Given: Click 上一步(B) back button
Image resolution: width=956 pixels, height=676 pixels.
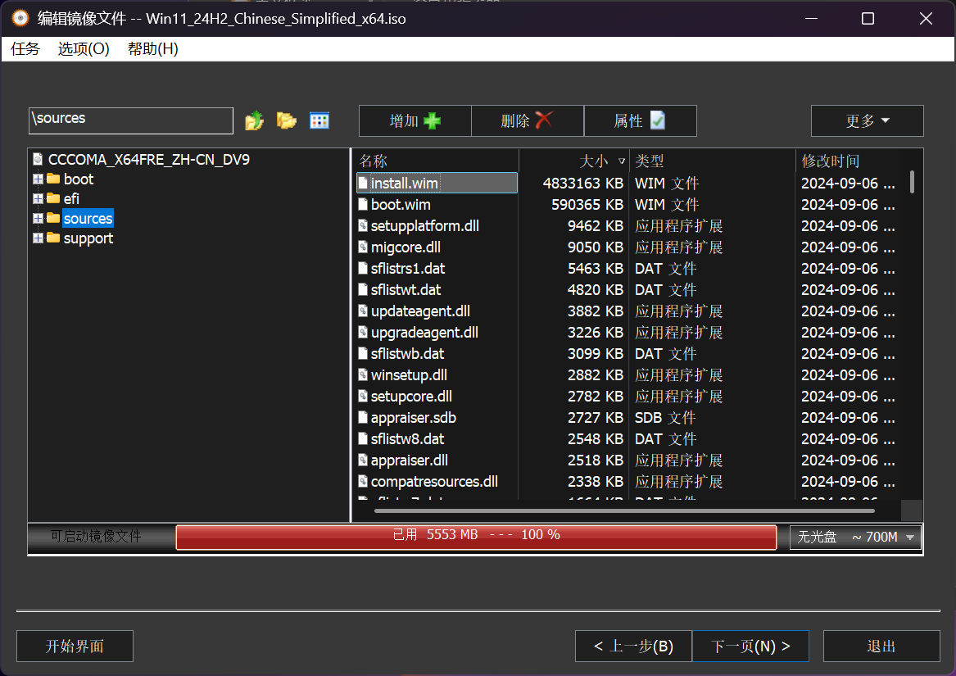Looking at the screenshot, I should tap(633, 647).
